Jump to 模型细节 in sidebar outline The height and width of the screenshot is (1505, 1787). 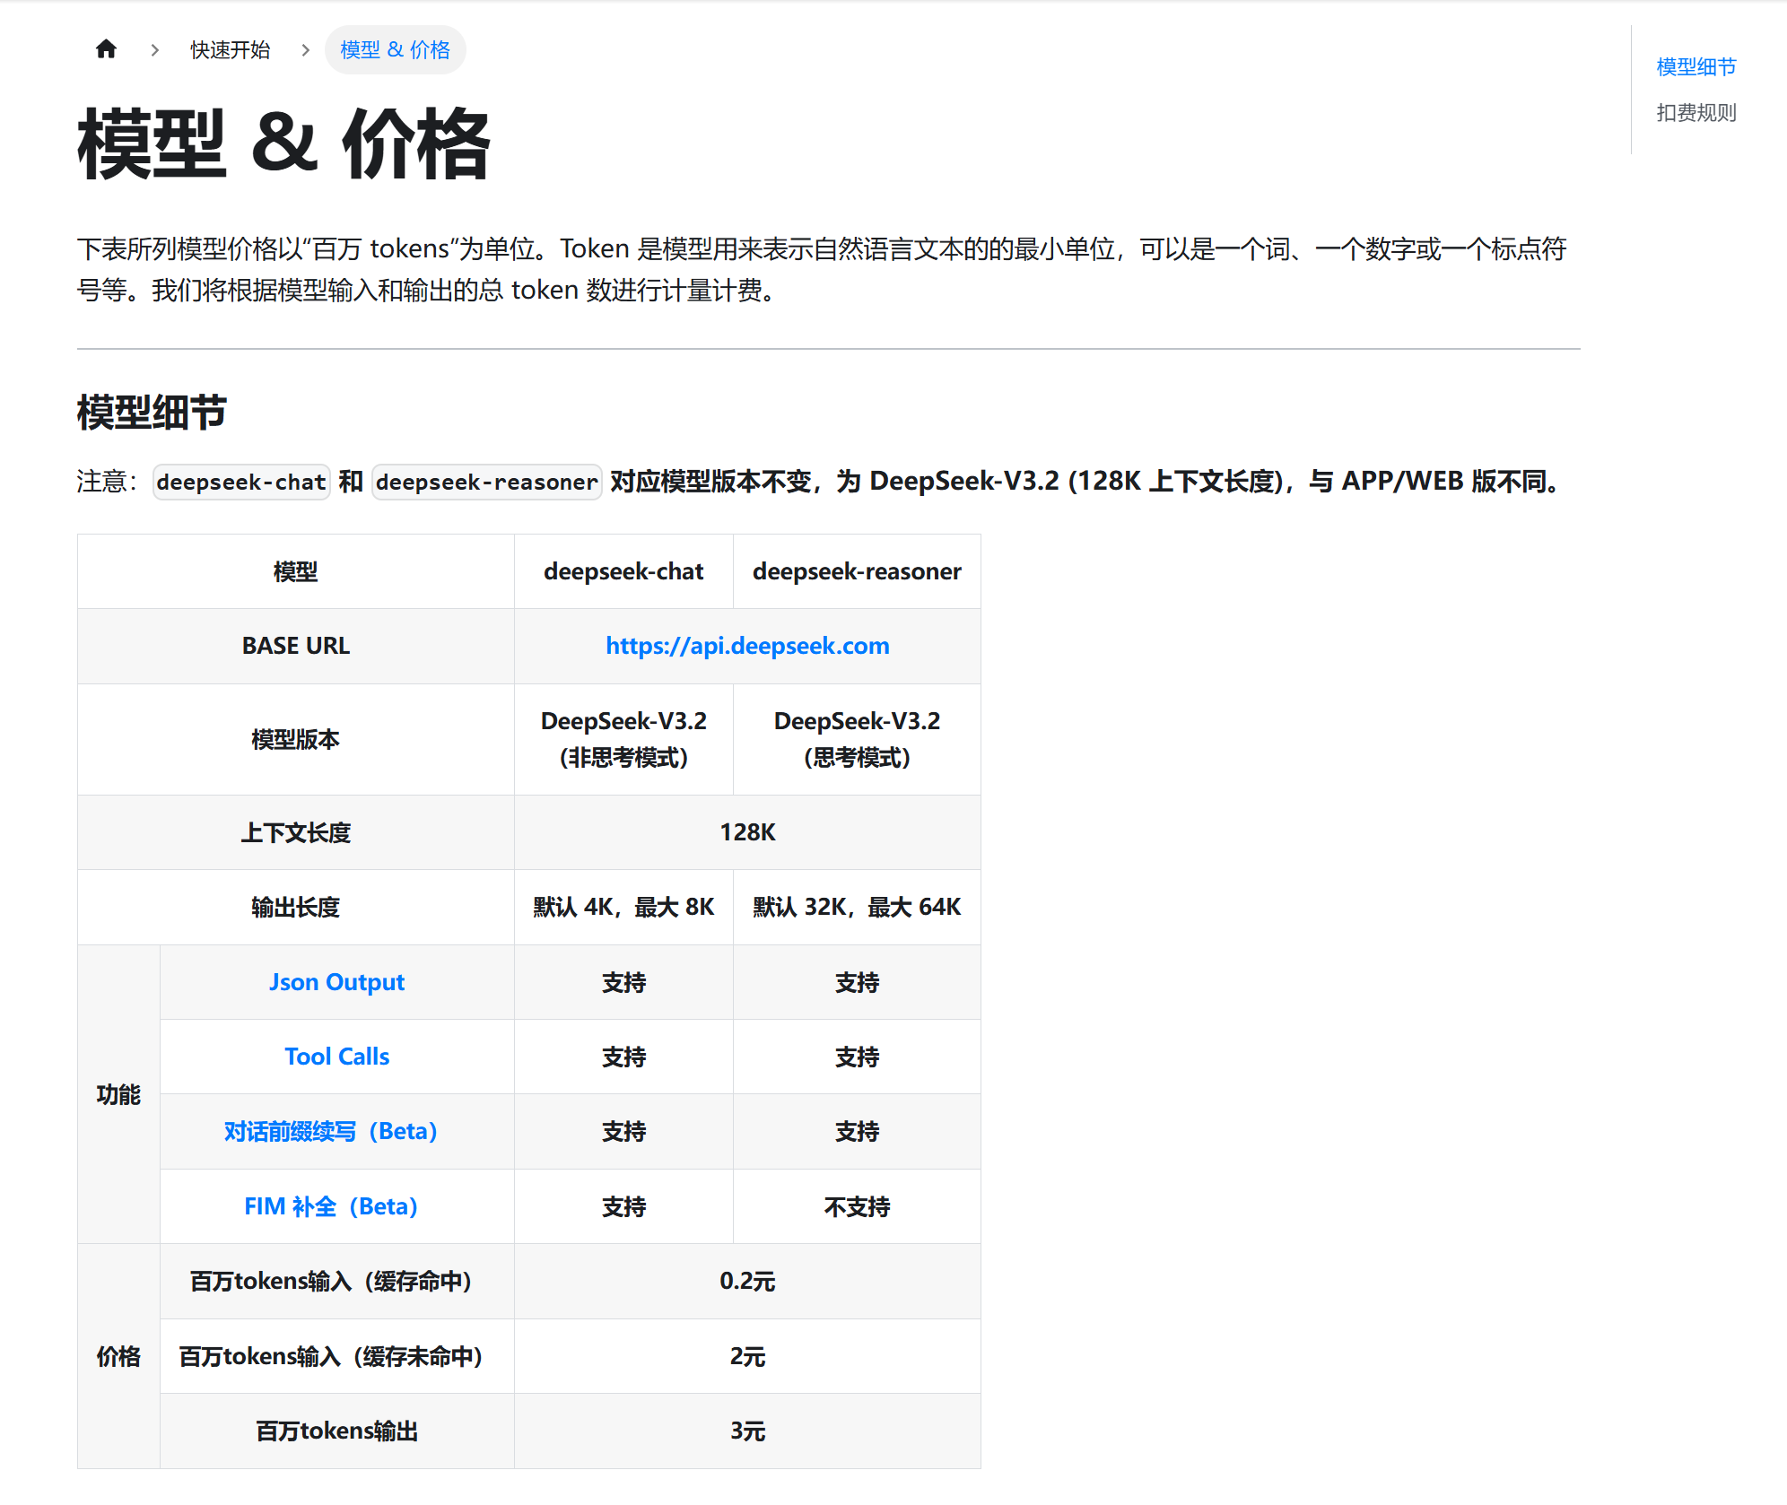[1695, 66]
